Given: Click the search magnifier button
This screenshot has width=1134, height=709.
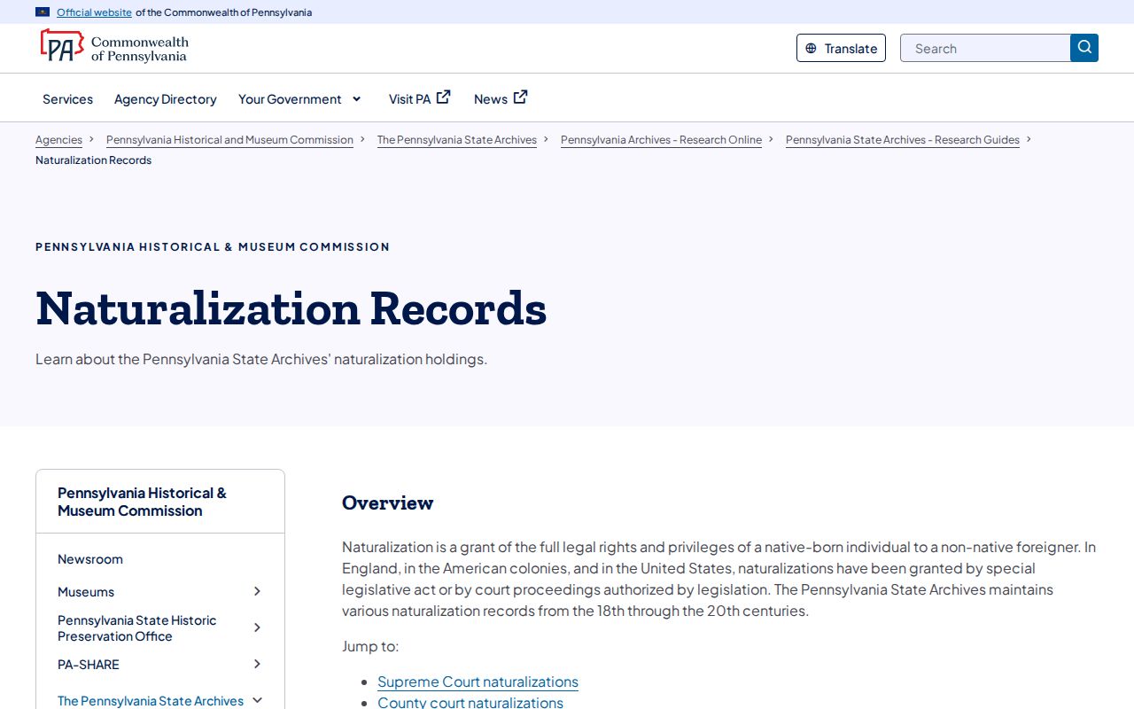Looking at the screenshot, I should coord(1084,48).
